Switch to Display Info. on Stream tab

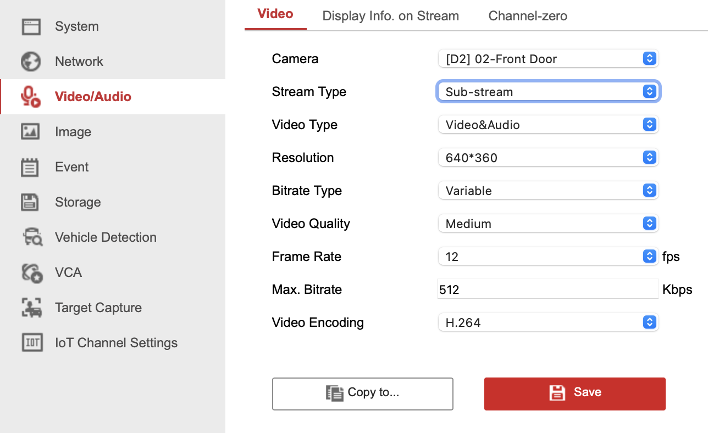click(390, 16)
